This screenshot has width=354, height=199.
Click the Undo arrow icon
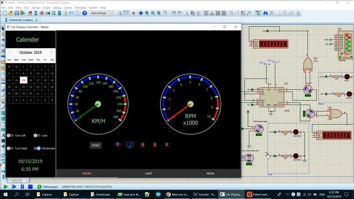(173, 13)
